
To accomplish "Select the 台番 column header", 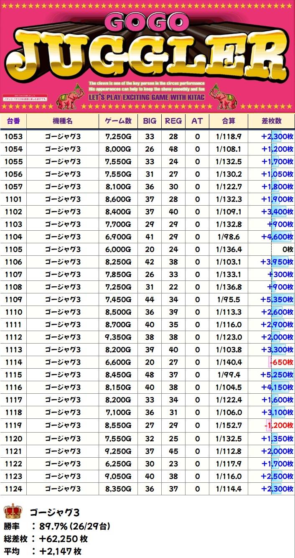I will click(13, 121).
